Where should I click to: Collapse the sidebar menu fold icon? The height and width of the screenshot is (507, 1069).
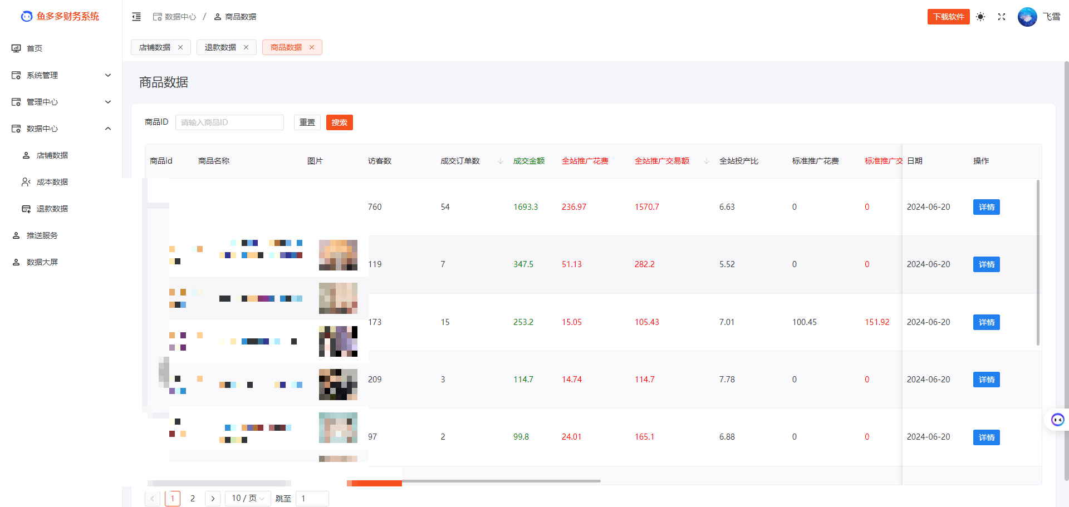(x=136, y=17)
